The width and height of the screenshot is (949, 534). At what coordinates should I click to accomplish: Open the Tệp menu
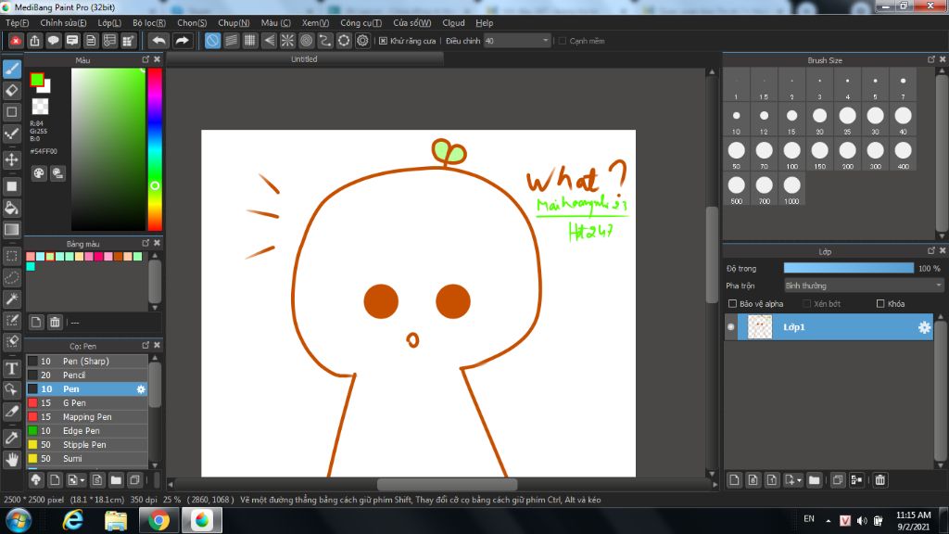tap(17, 23)
